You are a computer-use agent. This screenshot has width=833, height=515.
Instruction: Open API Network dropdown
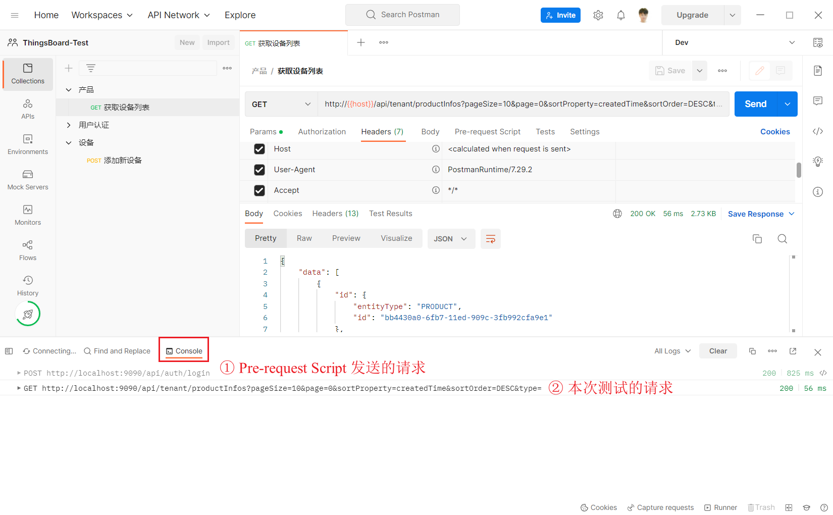(179, 15)
